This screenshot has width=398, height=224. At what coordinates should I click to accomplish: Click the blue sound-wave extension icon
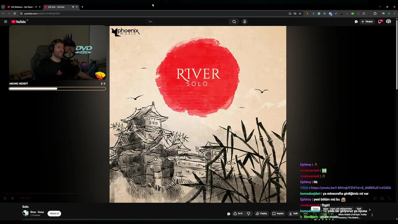click(313, 13)
